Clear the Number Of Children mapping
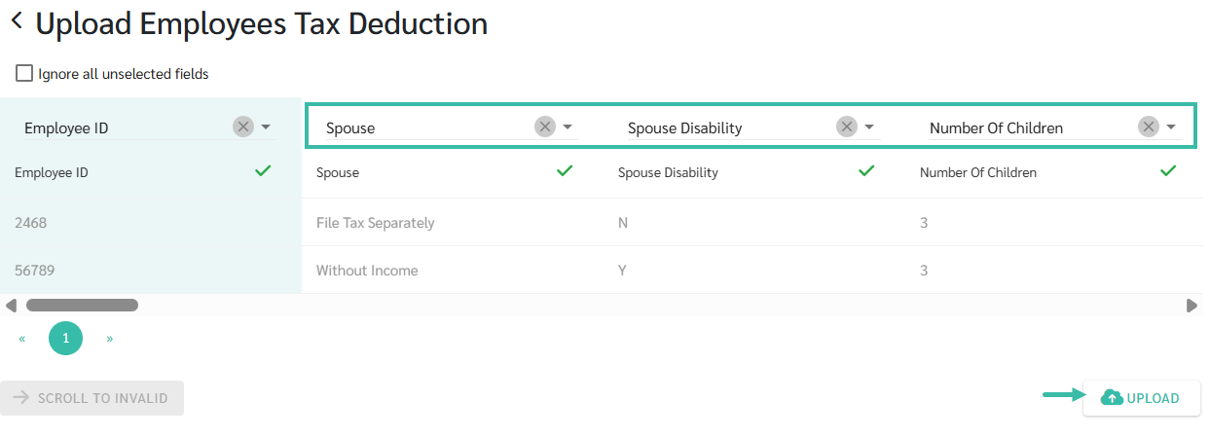The image size is (1210, 437). point(1149,127)
